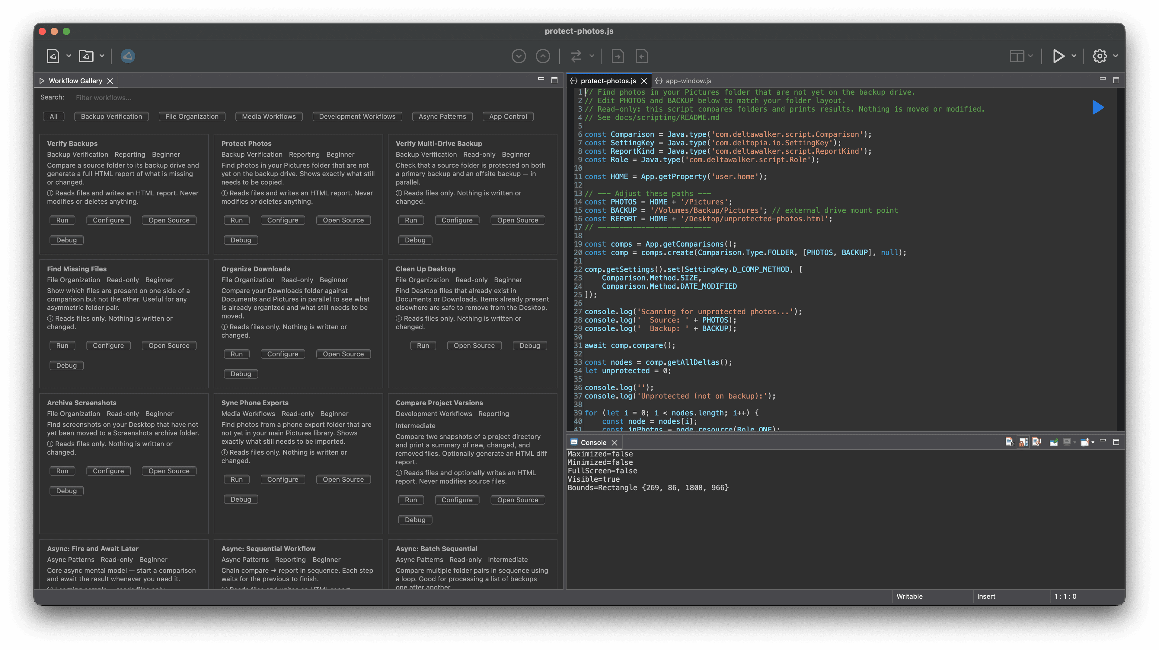Viewport: 1159px width, 650px height.
Task: Click the Writable status bar entry
Action: 909,597
